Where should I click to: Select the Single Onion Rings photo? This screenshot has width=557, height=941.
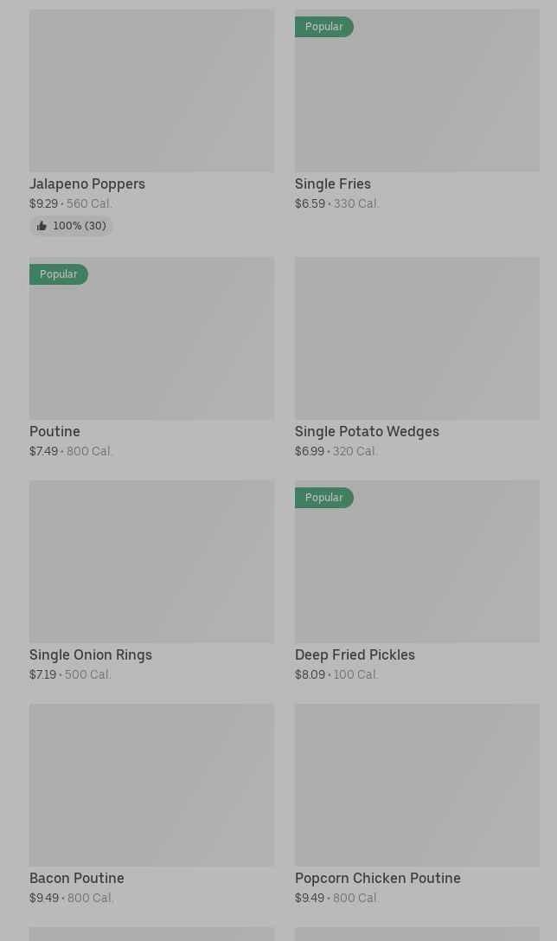click(151, 561)
